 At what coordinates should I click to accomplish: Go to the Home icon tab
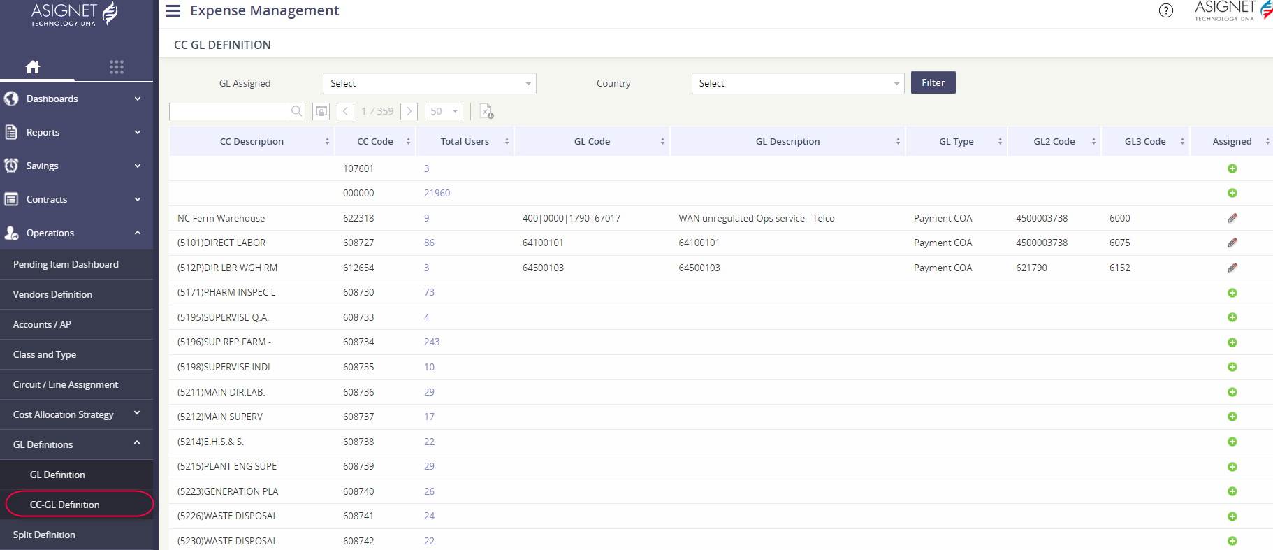click(x=33, y=67)
